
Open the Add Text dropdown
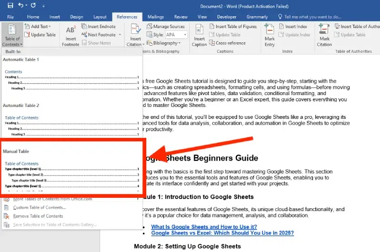[38, 27]
